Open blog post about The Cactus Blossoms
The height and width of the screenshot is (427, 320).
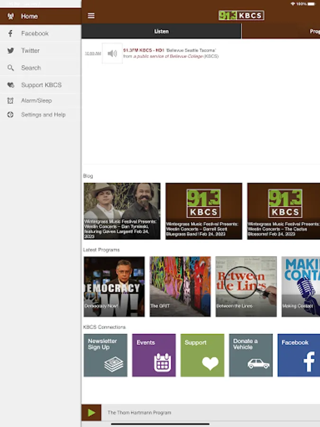pyautogui.click(x=283, y=211)
